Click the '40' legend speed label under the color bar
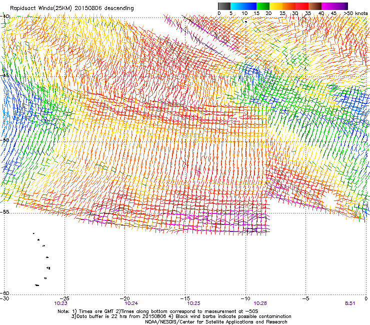 321,13
